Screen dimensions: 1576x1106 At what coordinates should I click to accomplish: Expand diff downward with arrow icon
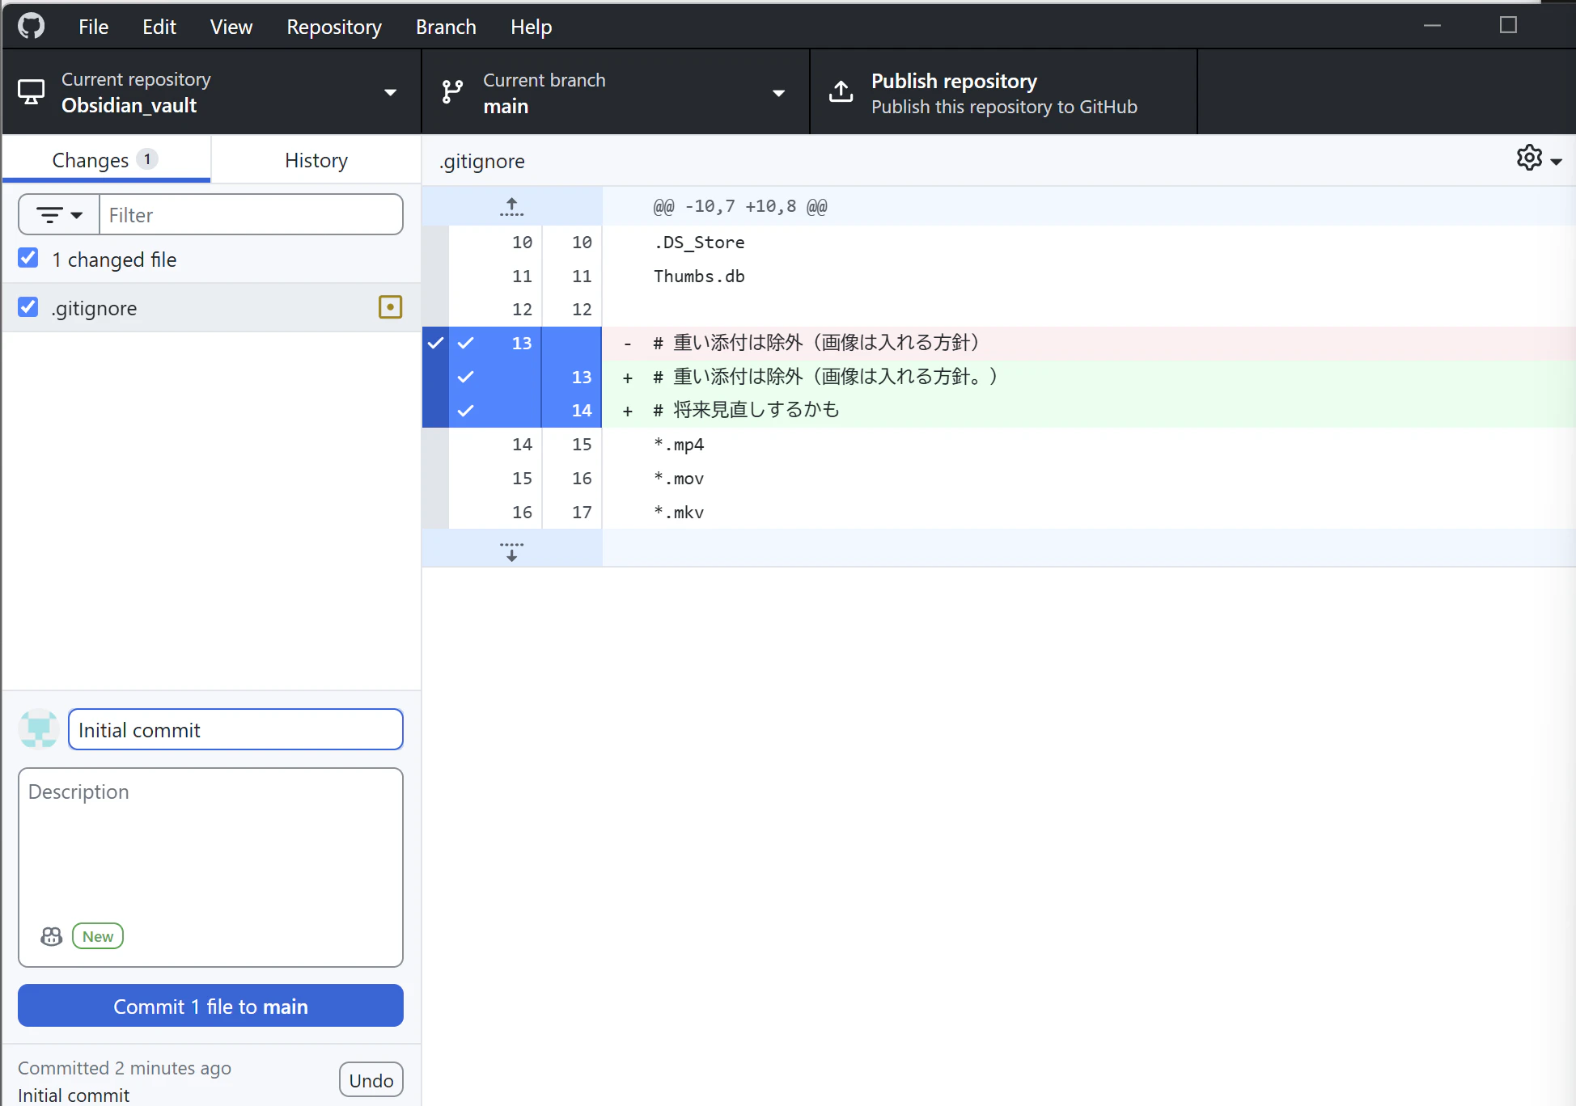(x=511, y=551)
